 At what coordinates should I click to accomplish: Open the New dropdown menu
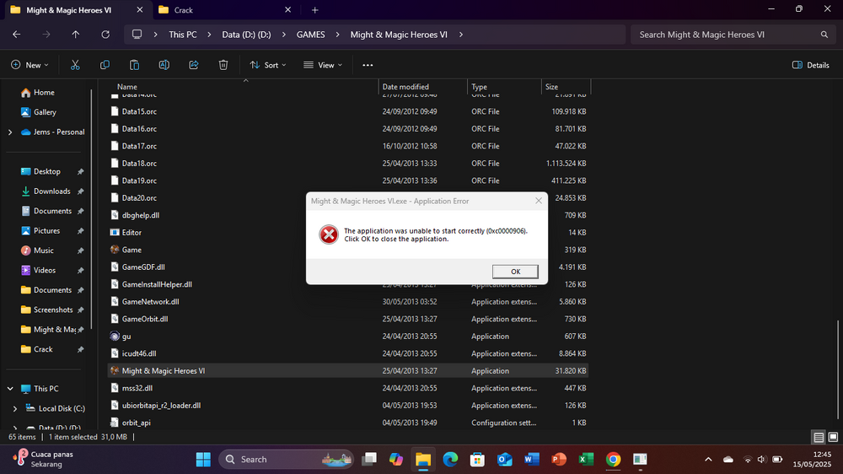pyautogui.click(x=30, y=65)
